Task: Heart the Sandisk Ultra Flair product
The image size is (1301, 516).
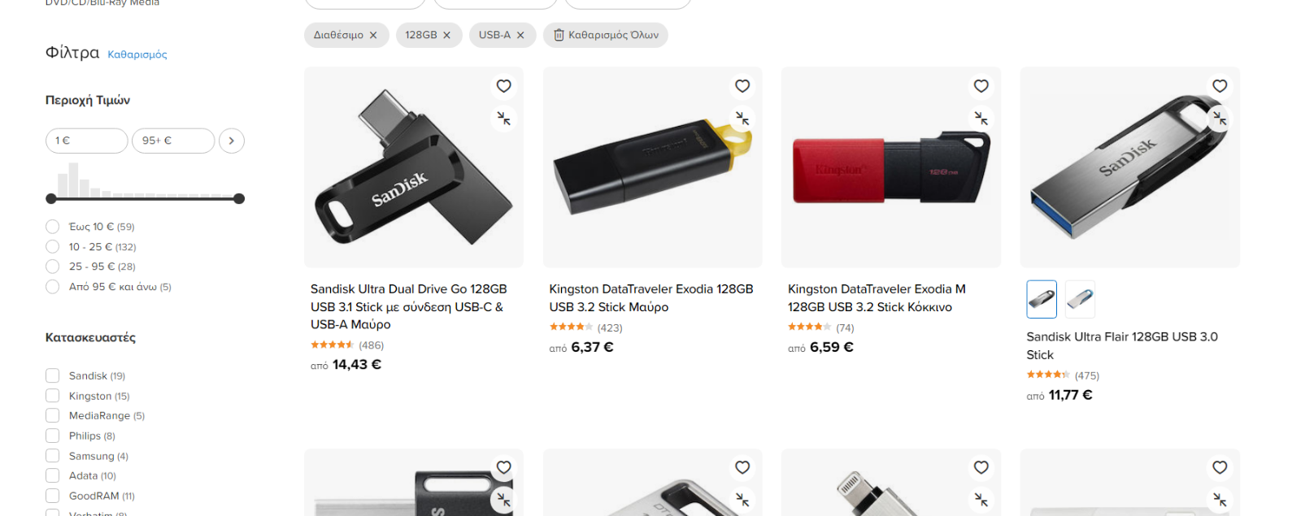Action: pos(1220,86)
